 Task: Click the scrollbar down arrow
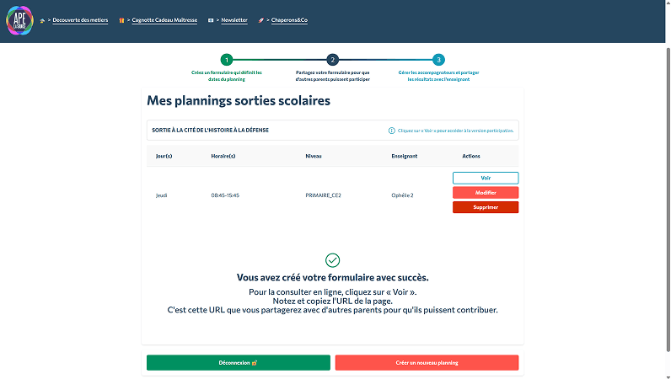click(x=668, y=376)
